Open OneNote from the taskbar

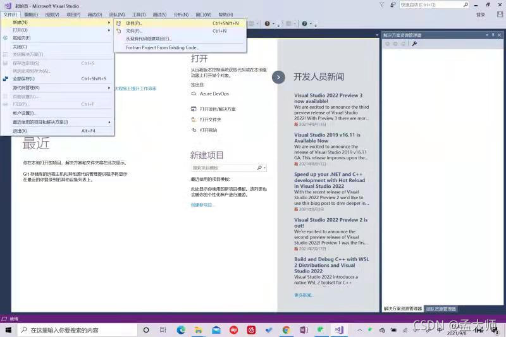coord(304,330)
